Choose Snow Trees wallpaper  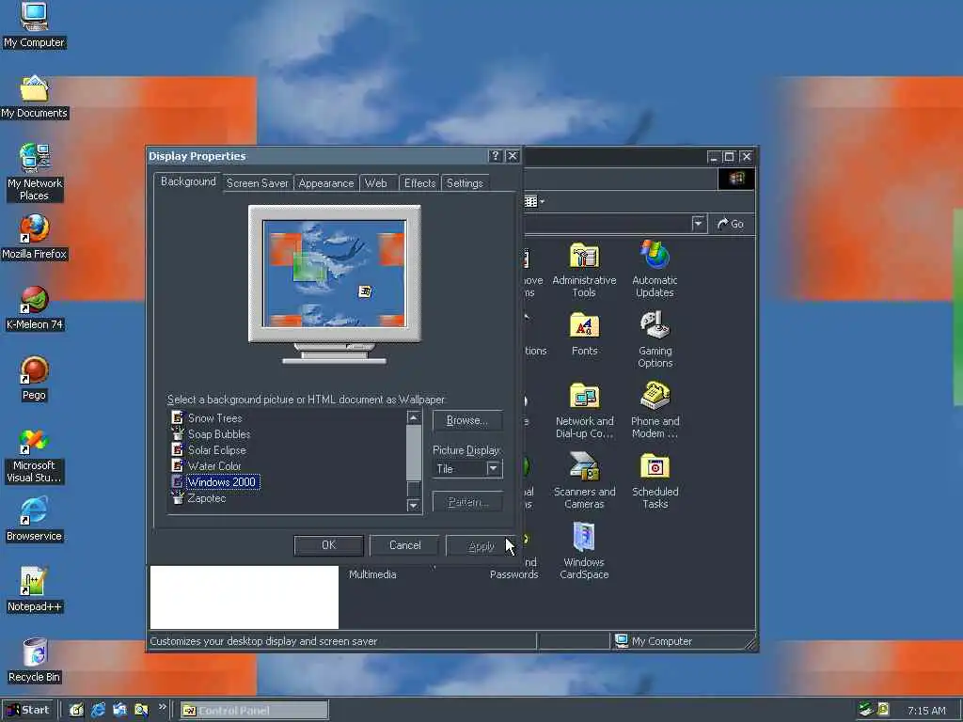214,418
